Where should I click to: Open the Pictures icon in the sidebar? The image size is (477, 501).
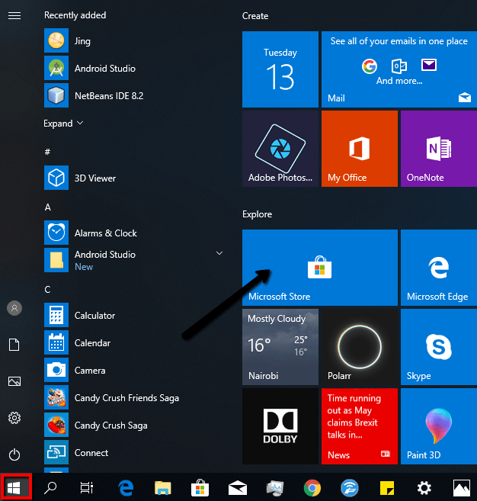(x=14, y=381)
